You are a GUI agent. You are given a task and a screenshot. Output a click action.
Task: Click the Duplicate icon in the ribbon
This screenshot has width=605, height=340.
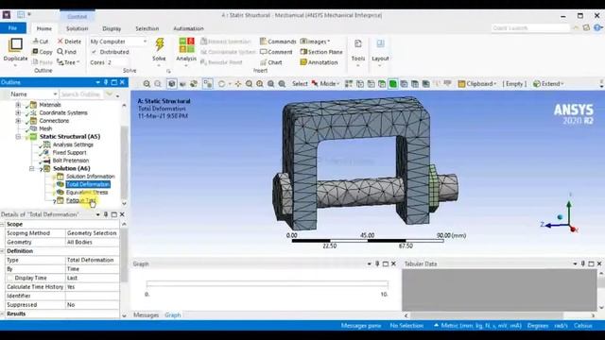tap(15, 44)
